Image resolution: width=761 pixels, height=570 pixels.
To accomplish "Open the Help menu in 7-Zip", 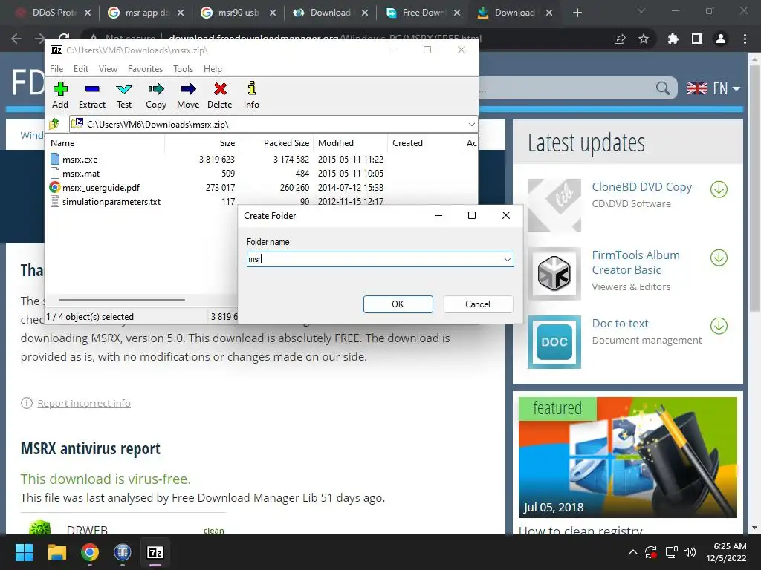I will pyautogui.click(x=213, y=69).
